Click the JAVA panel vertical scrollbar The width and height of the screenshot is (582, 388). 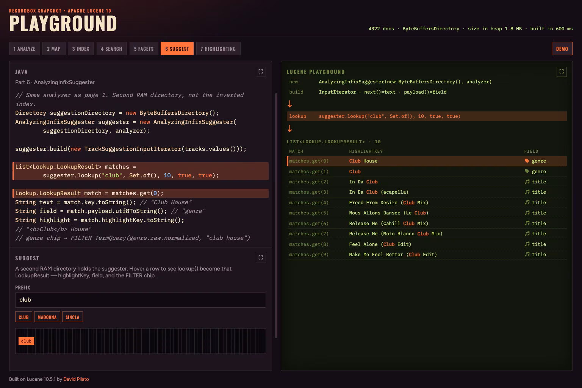[276, 215]
